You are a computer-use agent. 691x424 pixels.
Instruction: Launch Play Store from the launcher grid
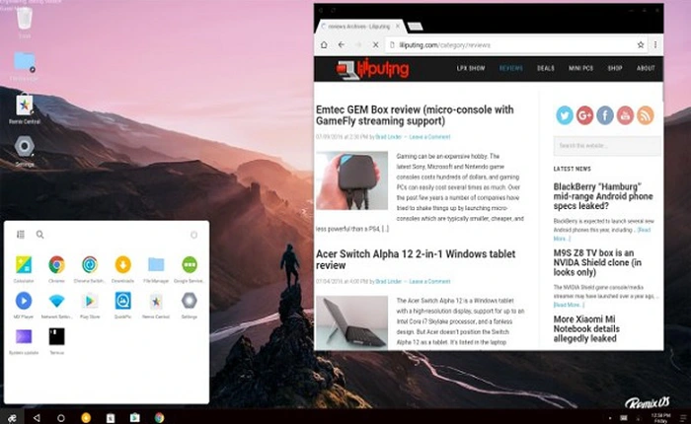point(90,301)
